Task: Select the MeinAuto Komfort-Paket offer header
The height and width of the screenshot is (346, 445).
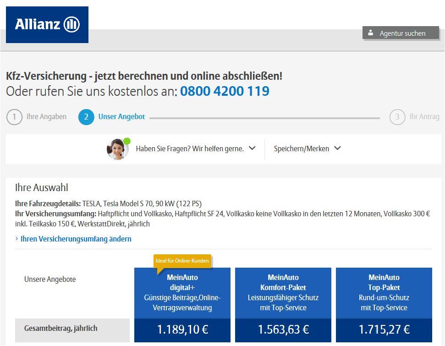Action: click(x=283, y=293)
